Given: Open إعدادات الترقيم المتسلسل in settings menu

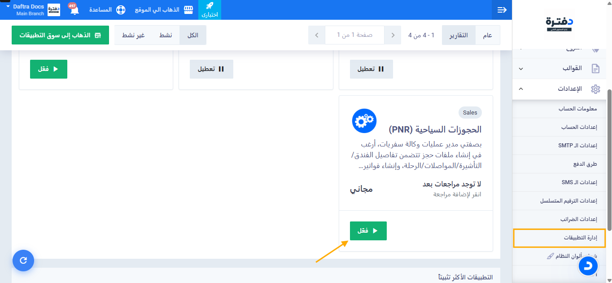Looking at the screenshot, I should (x=568, y=201).
